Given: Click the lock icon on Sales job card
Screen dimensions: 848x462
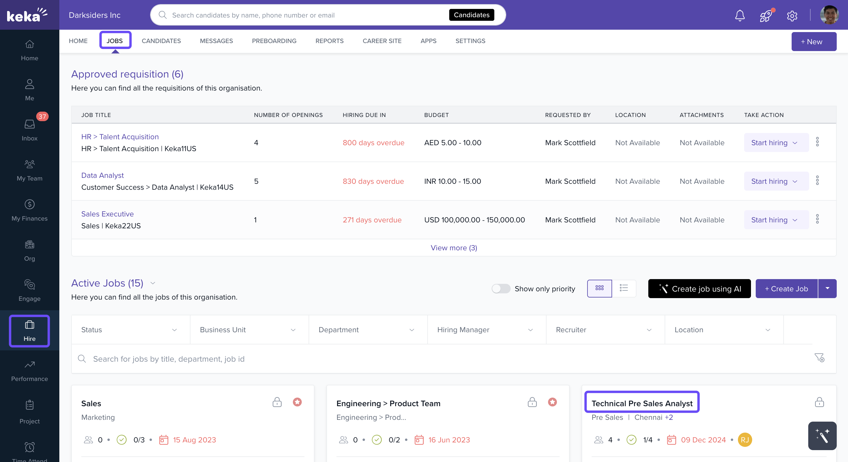Looking at the screenshot, I should pos(277,402).
